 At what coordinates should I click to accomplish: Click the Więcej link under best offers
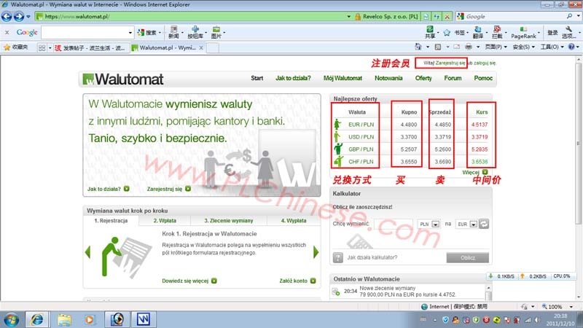(x=475, y=172)
